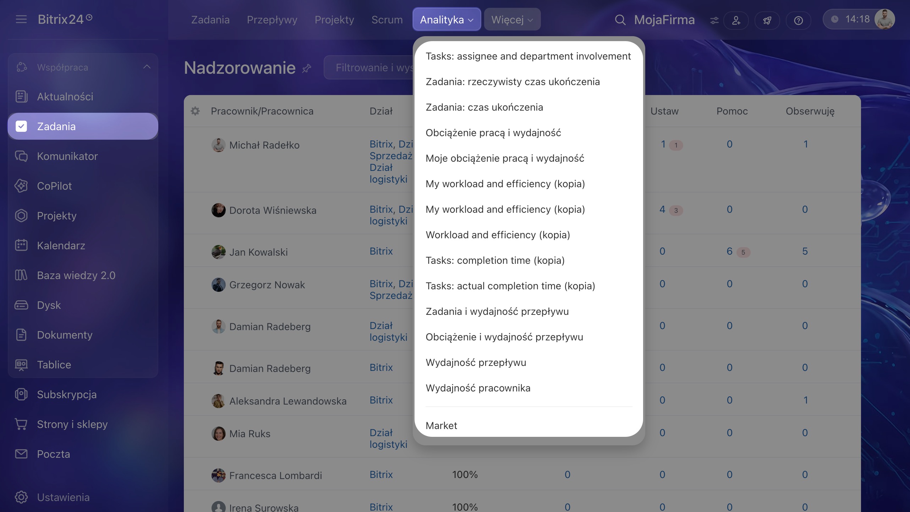Open the hamburger menu beside Bitrix24

[x=21, y=19]
